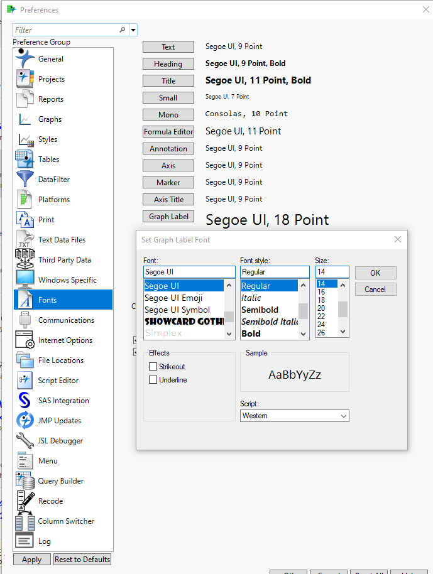Click the Size list scroll-up arrow
This screenshot has height=574, width=433.
[x=343, y=285]
